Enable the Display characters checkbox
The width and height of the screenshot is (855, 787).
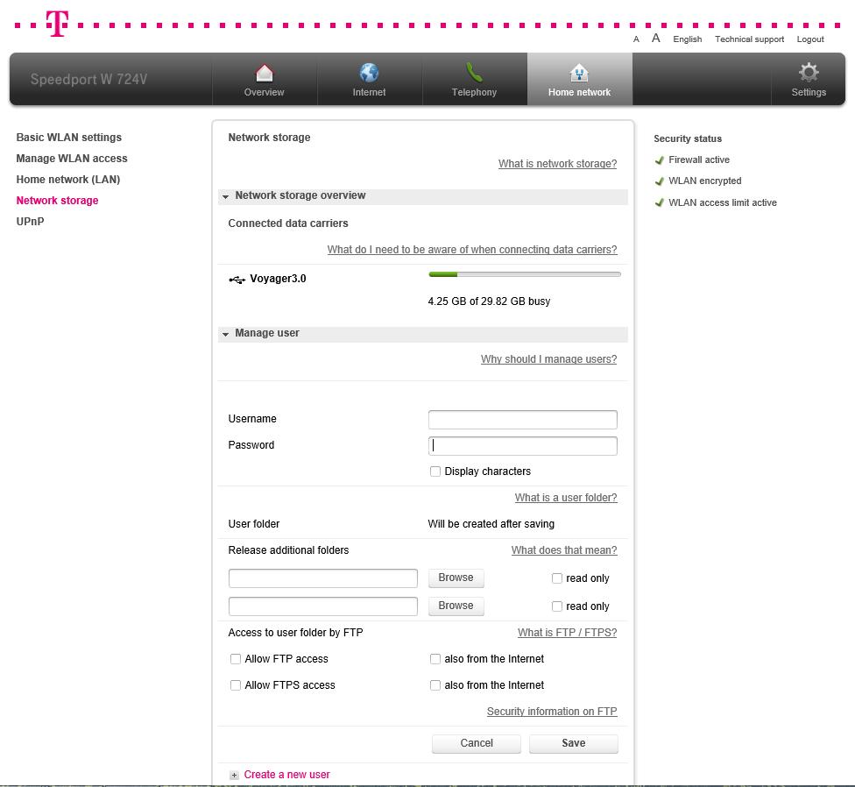click(435, 471)
